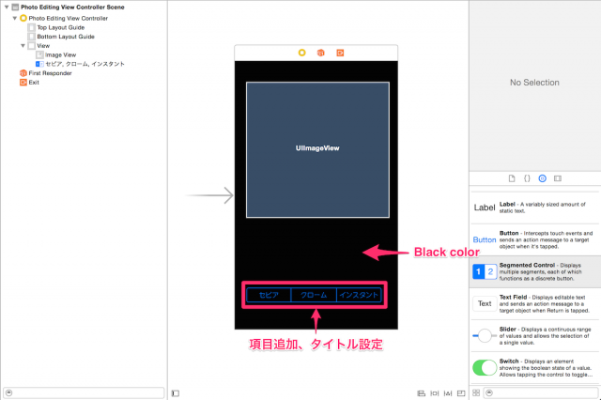
Task: Collapse the View node in outline
Action: coord(23,46)
